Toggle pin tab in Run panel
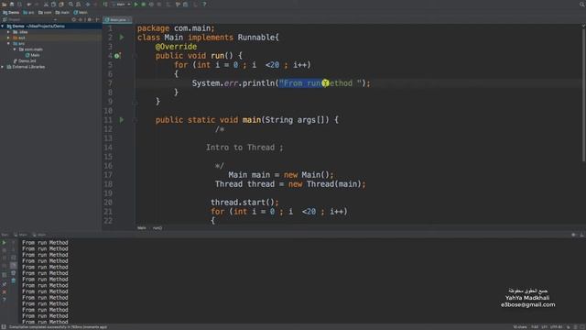 point(4,284)
